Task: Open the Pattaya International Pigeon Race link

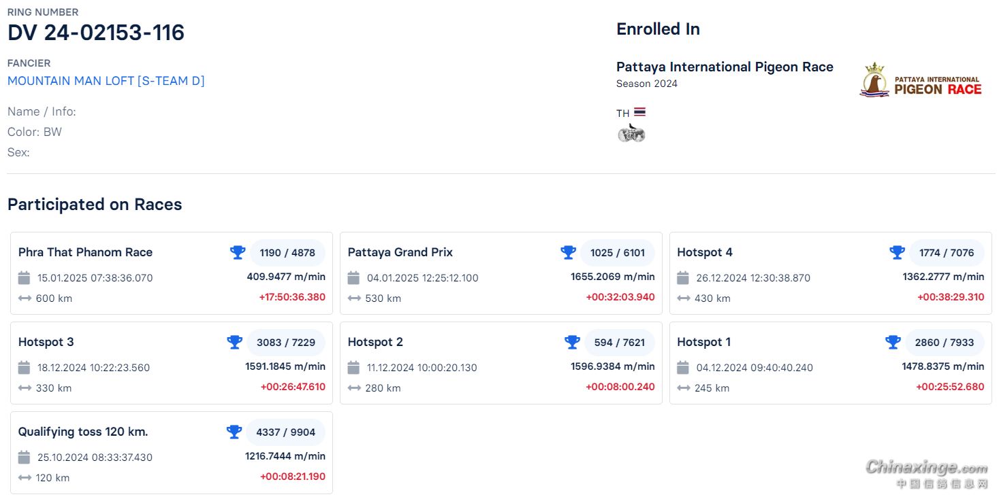Action: click(725, 67)
